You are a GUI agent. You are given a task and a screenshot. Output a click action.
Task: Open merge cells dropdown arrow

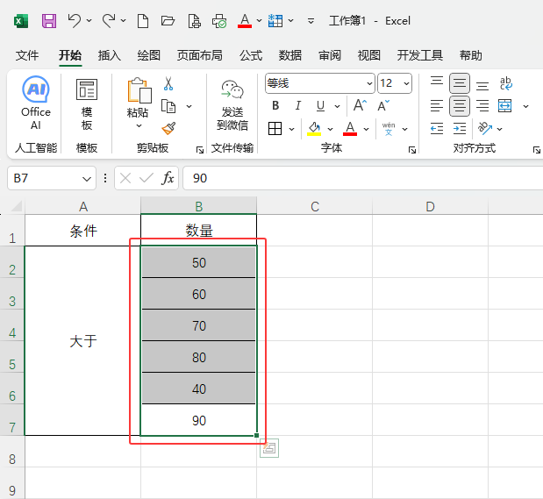click(525, 106)
